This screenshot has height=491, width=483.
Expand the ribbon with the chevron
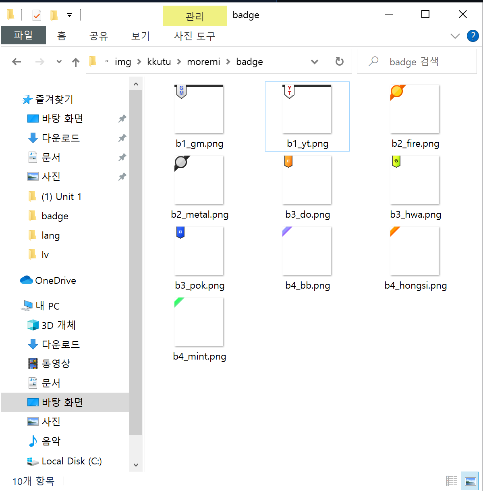pos(455,36)
